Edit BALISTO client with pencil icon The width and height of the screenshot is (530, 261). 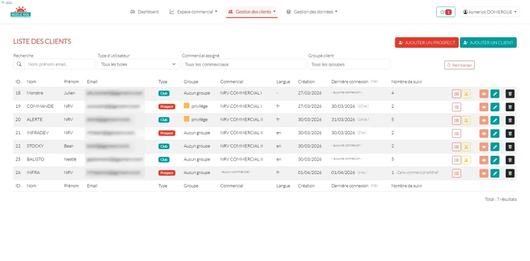pyautogui.click(x=495, y=160)
